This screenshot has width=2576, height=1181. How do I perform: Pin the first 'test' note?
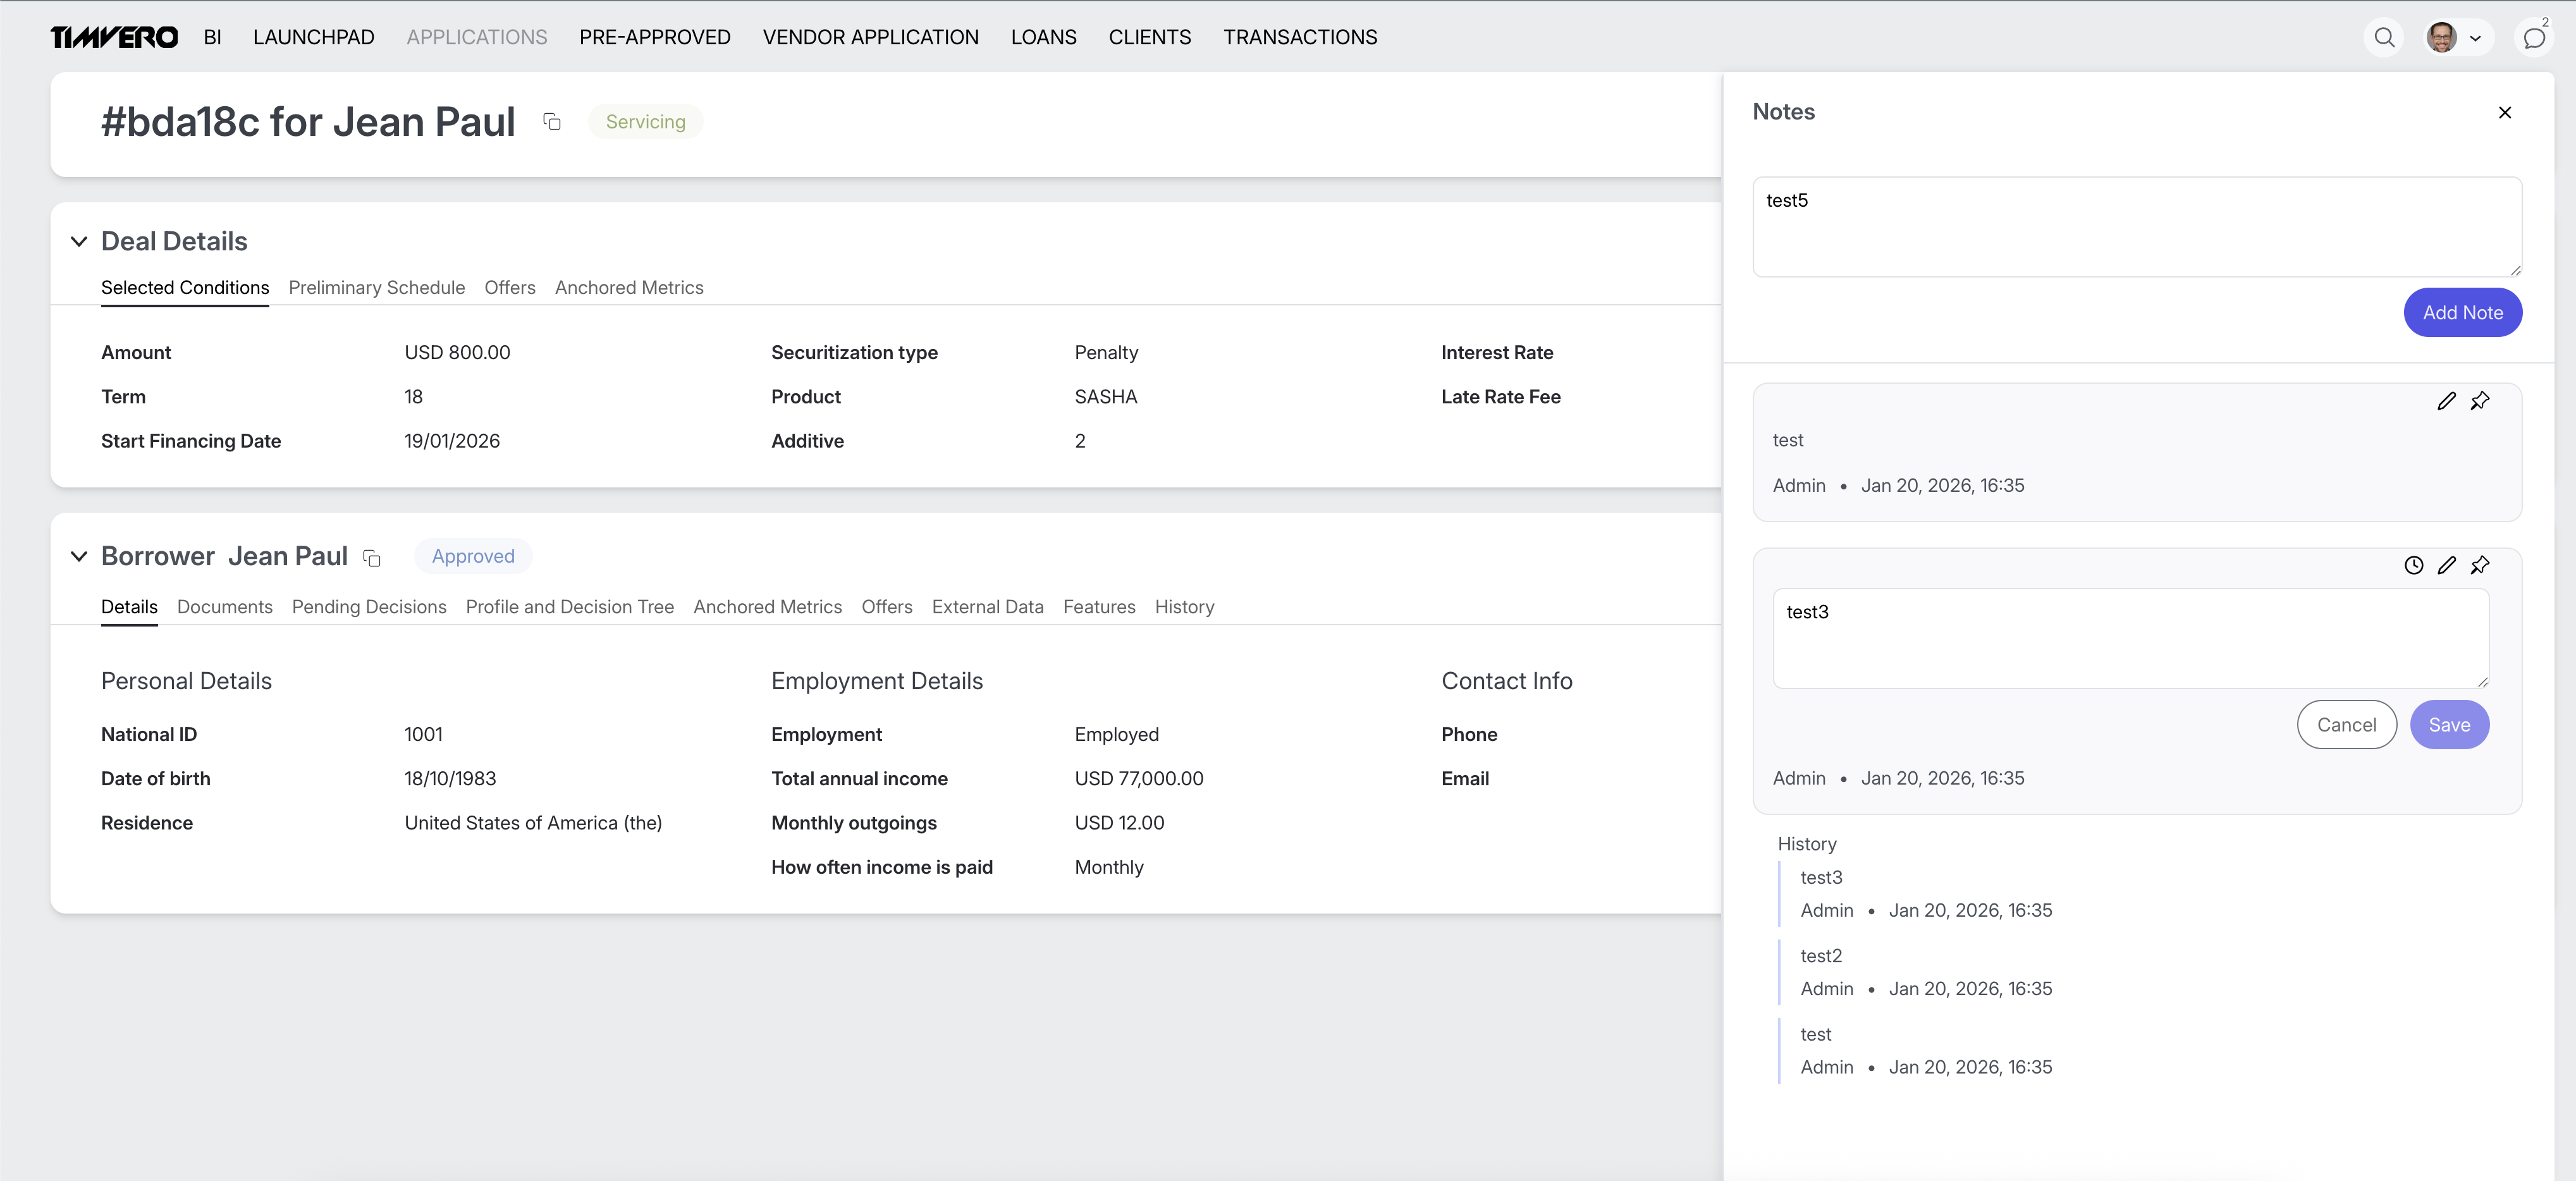coord(2480,401)
